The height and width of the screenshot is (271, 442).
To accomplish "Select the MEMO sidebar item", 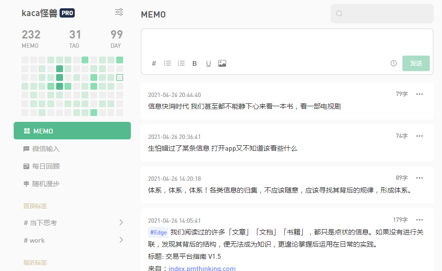I will [x=72, y=131].
